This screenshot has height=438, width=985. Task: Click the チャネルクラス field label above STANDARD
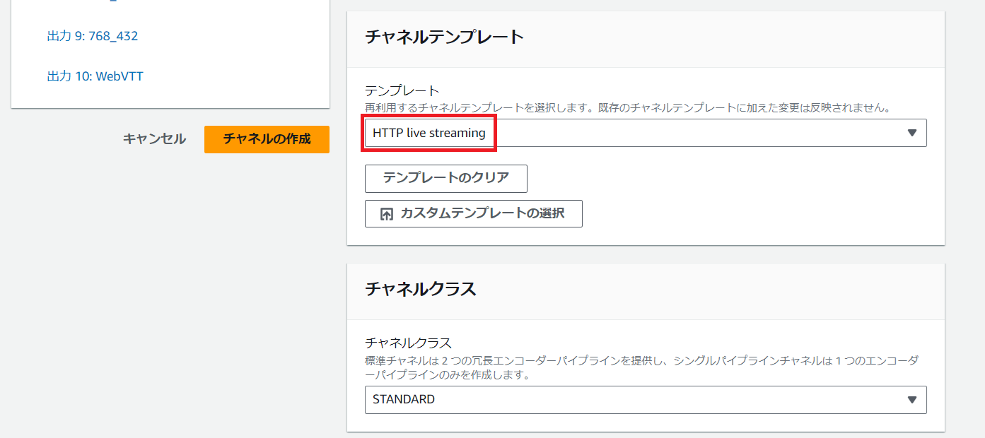[408, 343]
